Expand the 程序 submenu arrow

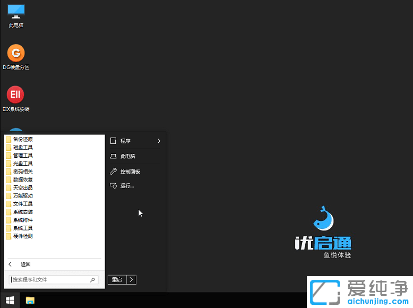(159, 141)
